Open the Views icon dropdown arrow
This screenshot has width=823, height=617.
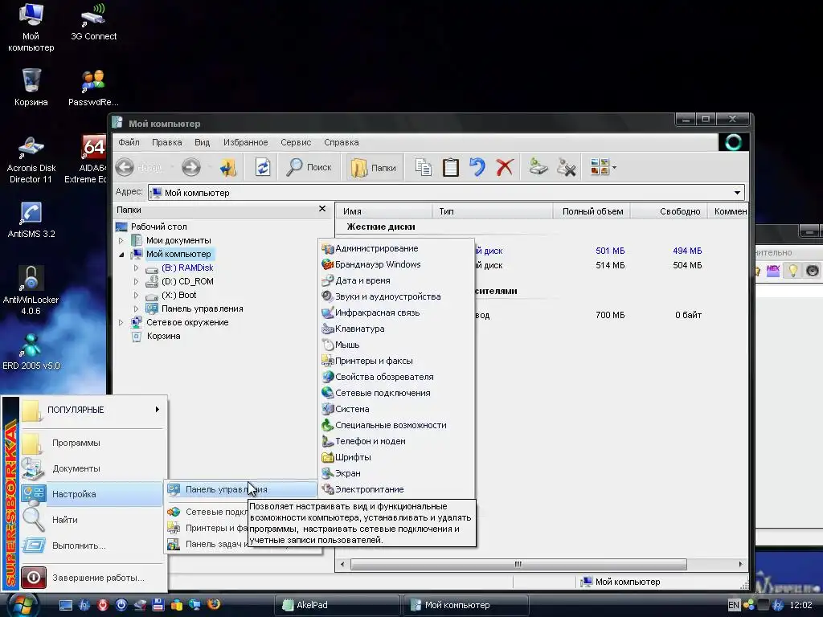coord(614,169)
